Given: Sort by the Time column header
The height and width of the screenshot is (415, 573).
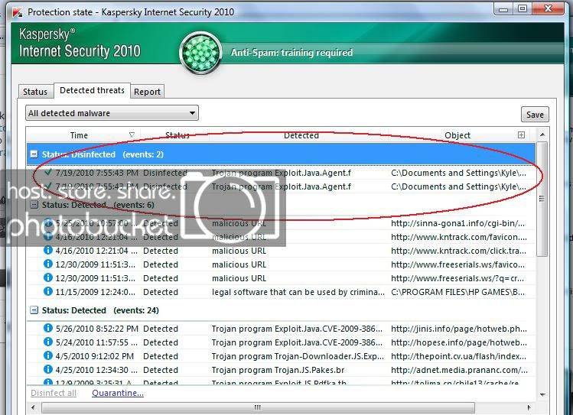Looking at the screenshot, I should (x=79, y=135).
